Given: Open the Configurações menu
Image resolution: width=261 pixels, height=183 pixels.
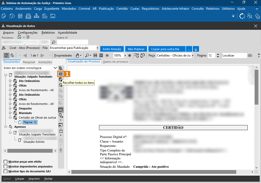Looking at the screenshot, I should 28,33.
